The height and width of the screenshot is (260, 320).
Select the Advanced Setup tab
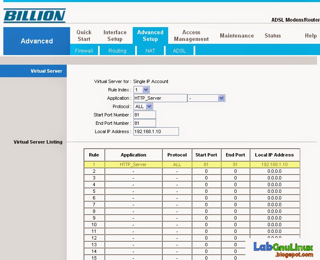150,35
